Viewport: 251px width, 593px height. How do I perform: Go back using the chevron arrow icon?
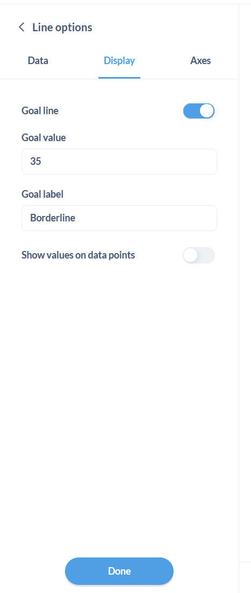click(x=21, y=27)
